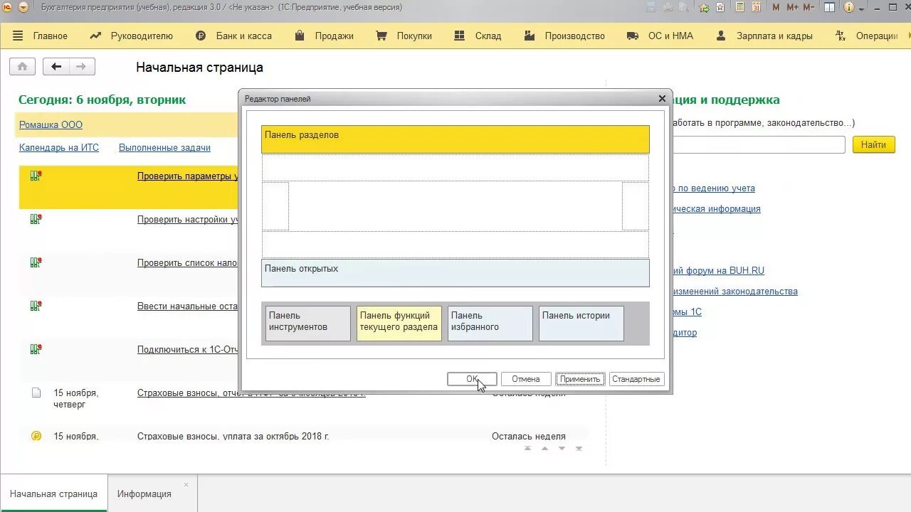The width and height of the screenshot is (911, 512).
Task: Click the 1C application logo icon
Action: pyautogui.click(x=8, y=7)
